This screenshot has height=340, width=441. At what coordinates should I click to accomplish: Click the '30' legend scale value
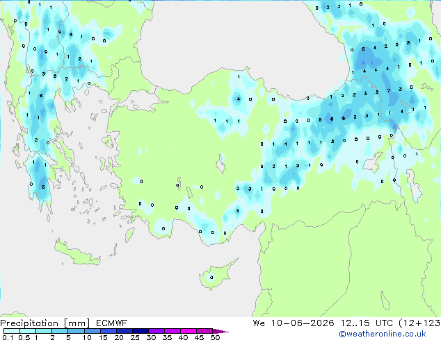151,337
